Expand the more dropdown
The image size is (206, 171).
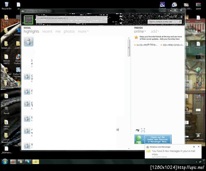(x=83, y=31)
